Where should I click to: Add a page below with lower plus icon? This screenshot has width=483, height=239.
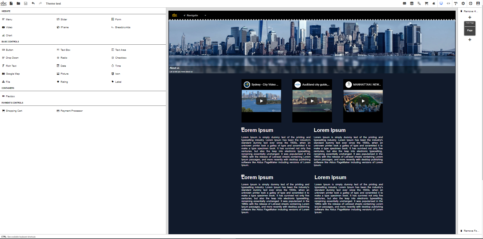[x=470, y=40]
